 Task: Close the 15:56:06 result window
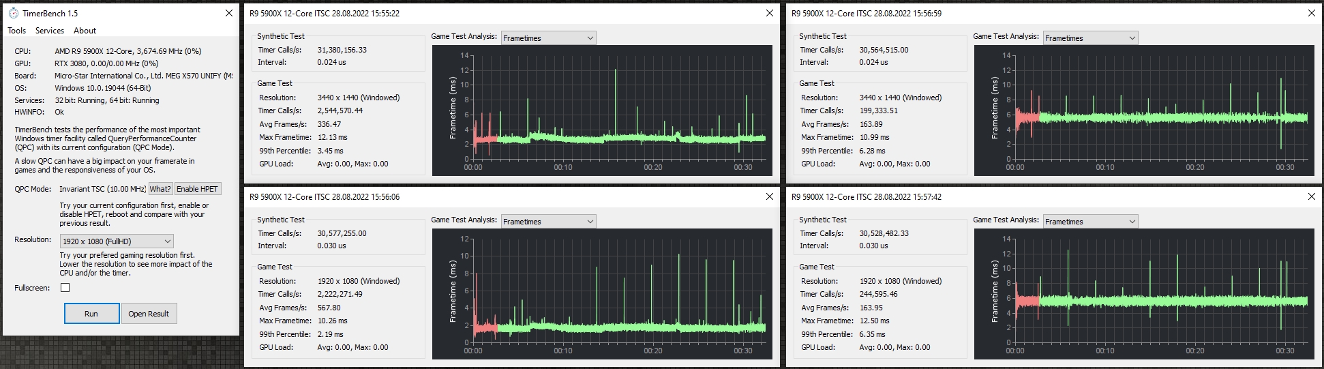coord(770,196)
